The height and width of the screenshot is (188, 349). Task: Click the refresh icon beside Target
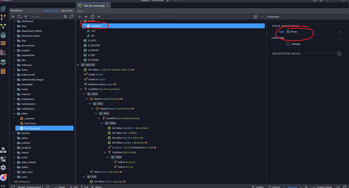(13, 186)
